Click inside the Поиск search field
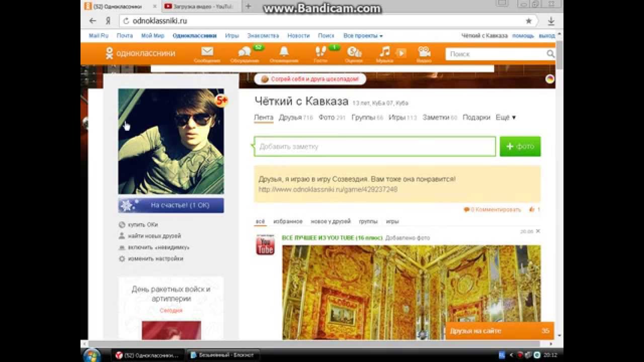Image resolution: width=644 pixels, height=362 pixels. (496, 54)
